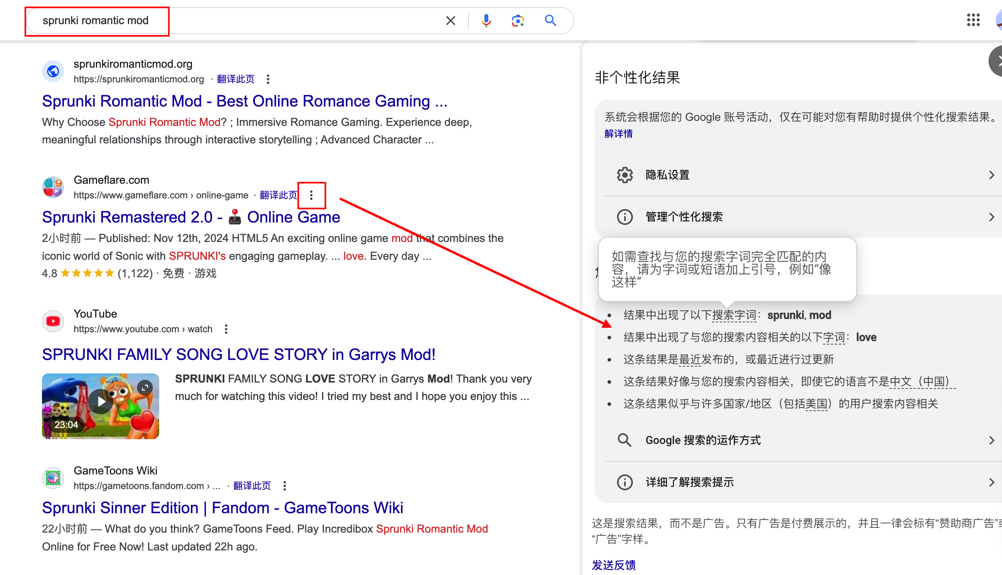This screenshot has height=575, width=1002.
Task: Click the blue search magnifier icon
Action: 551,21
